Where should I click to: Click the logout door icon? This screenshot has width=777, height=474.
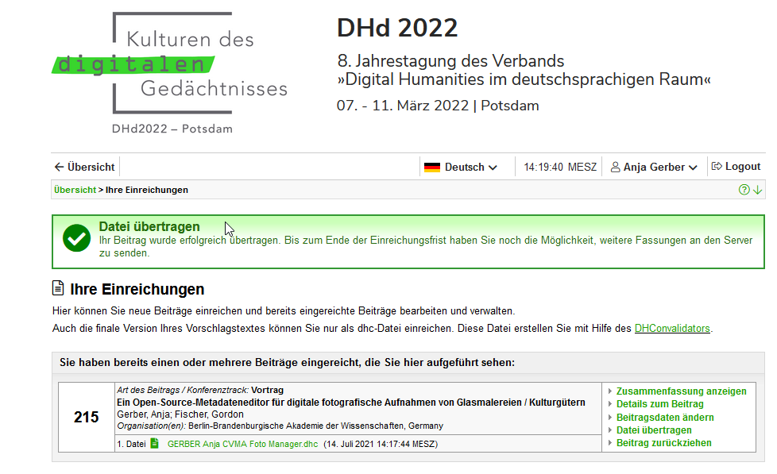click(717, 167)
